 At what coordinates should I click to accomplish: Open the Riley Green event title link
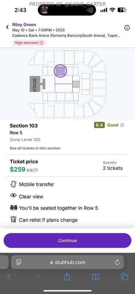tap(24, 25)
